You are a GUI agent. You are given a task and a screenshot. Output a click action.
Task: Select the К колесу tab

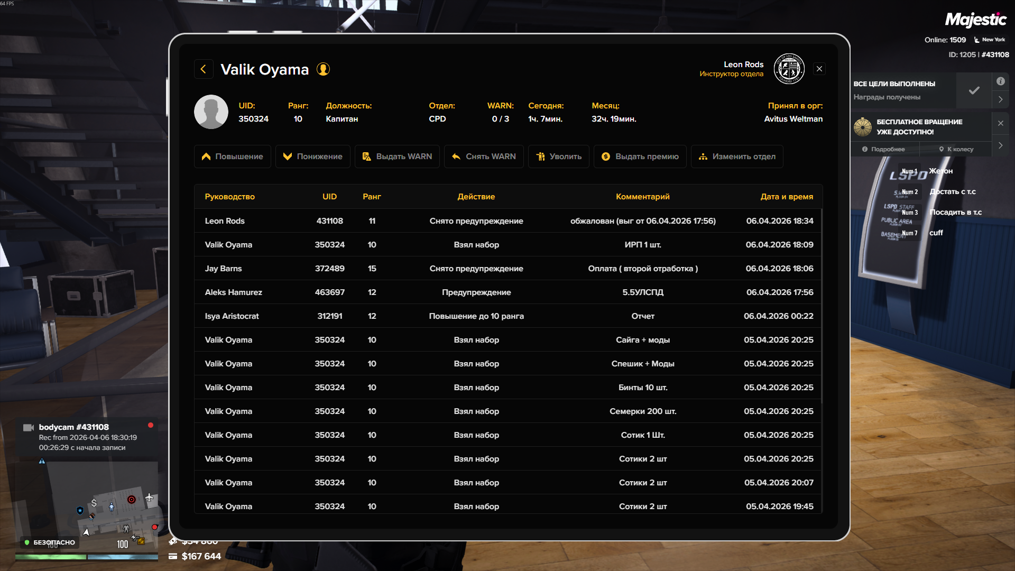coord(956,149)
